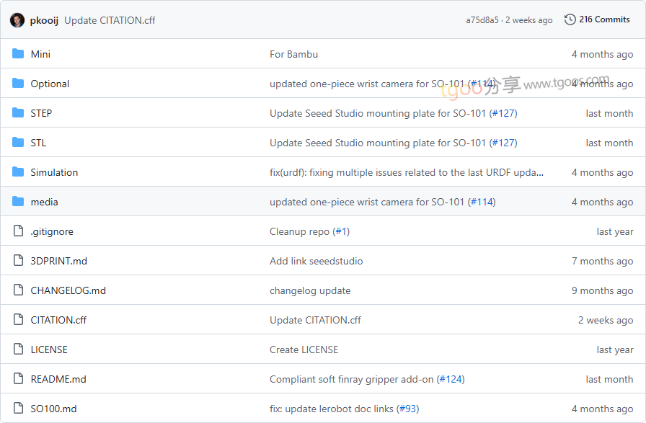
Task: Click the README.md file icon
Action: (x=18, y=379)
